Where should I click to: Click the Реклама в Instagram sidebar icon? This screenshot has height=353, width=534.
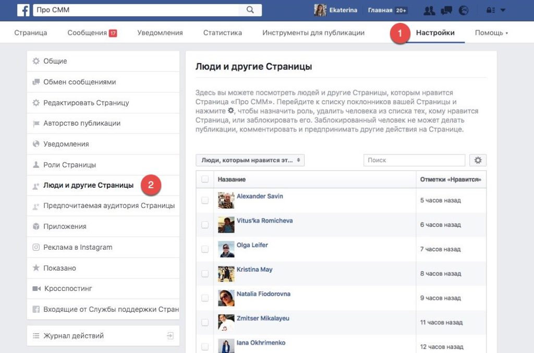click(35, 246)
